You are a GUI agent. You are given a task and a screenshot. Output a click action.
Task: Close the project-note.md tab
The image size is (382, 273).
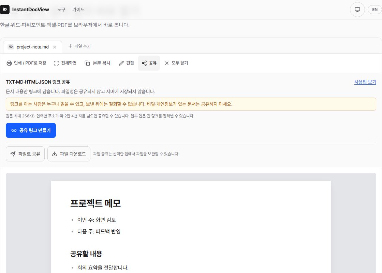click(55, 47)
